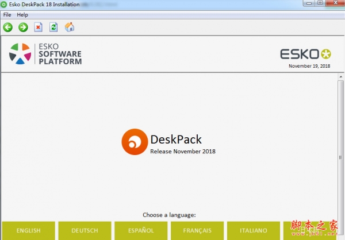Choose DEUTSCH as installation language
This screenshot has width=345, height=240.
pos(85,231)
